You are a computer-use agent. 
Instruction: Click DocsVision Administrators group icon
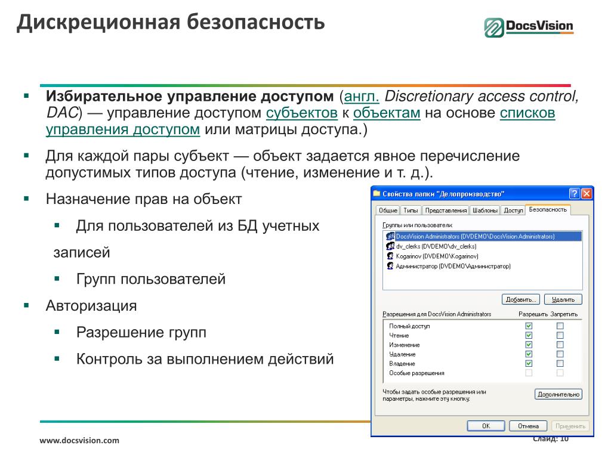click(x=390, y=236)
